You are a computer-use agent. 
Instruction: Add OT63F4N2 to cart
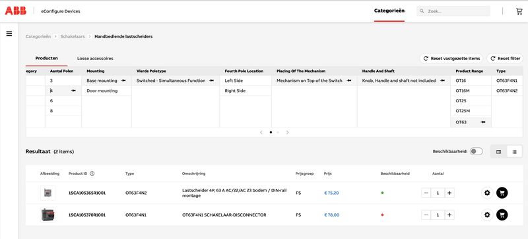pyautogui.click(x=502, y=193)
